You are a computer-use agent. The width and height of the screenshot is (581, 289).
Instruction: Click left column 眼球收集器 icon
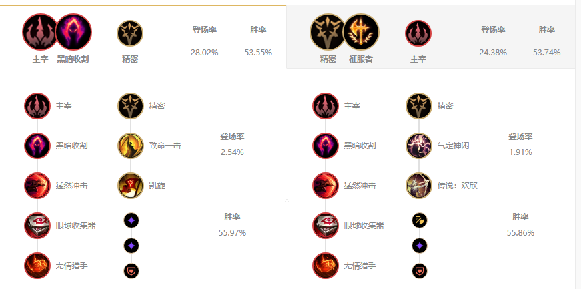[37, 226]
